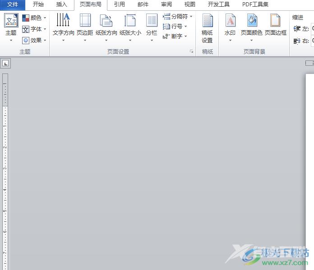Switch to the 开始 home tab
The height and width of the screenshot is (270, 314).
(x=38, y=5)
